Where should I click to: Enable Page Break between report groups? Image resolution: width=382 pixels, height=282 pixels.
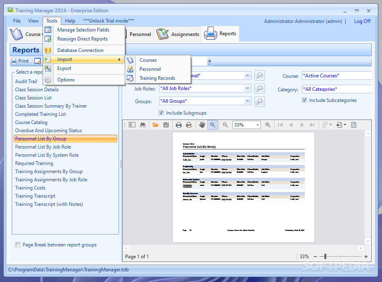point(18,244)
